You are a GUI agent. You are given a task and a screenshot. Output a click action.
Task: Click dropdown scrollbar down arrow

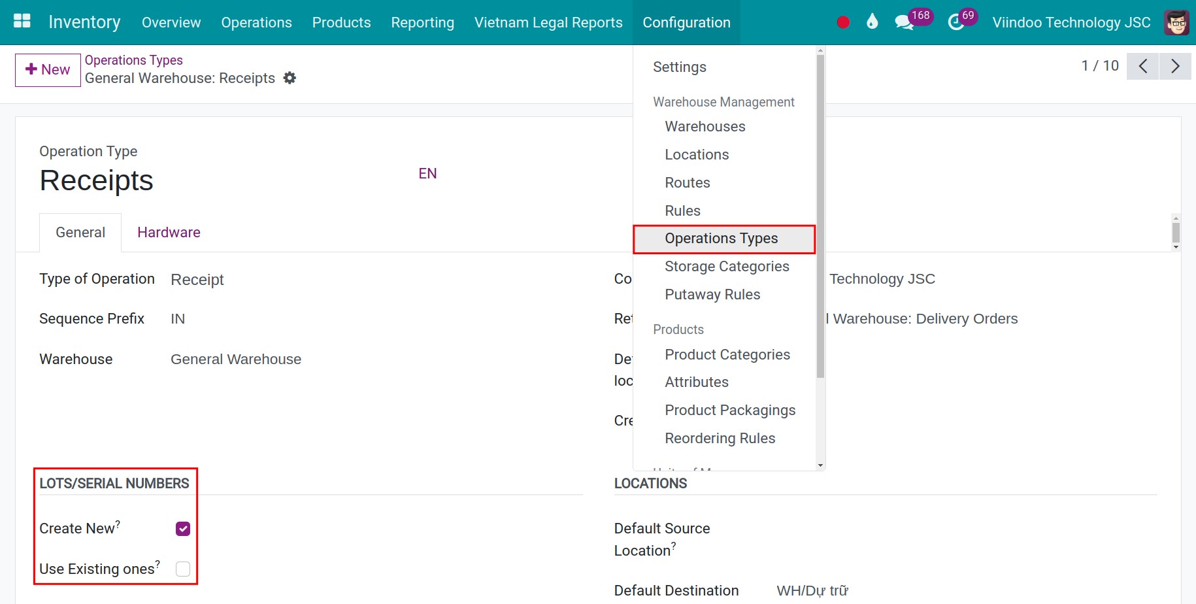820,465
